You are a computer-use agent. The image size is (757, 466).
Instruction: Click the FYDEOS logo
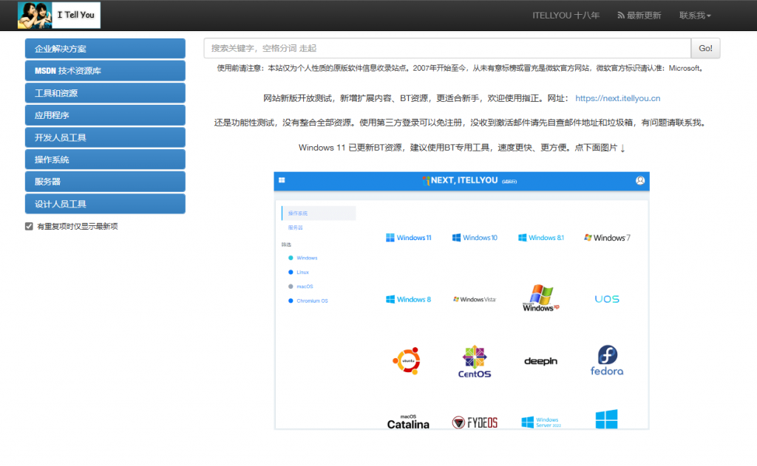click(x=474, y=420)
